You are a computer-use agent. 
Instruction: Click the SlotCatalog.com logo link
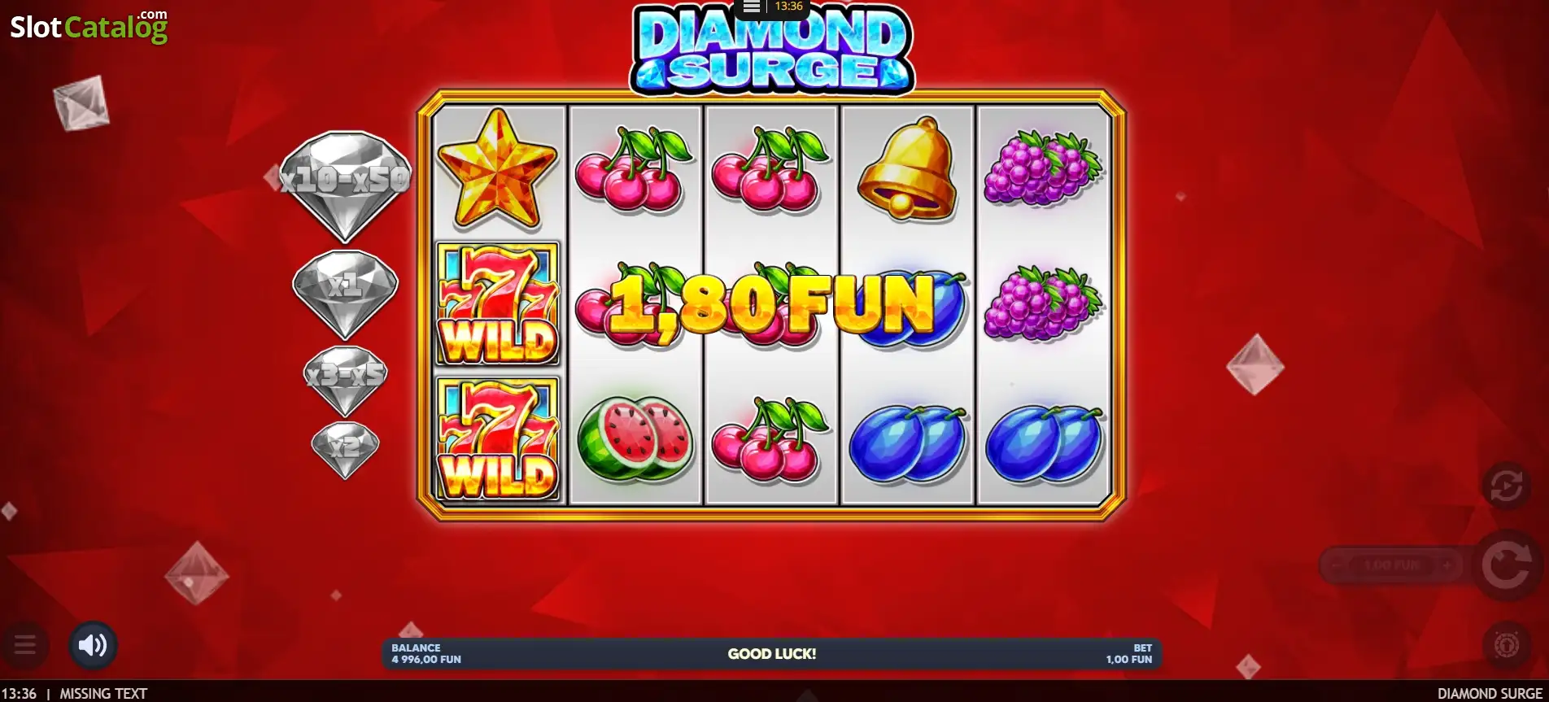point(89,26)
